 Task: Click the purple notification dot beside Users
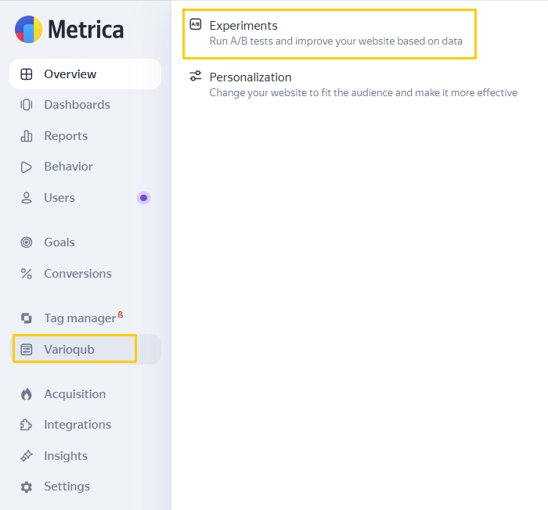(143, 198)
